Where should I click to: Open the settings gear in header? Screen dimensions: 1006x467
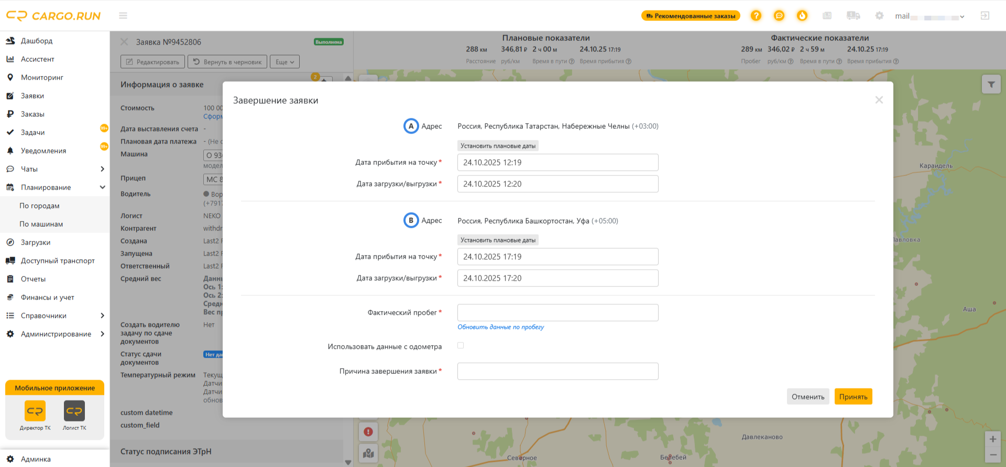click(x=879, y=16)
